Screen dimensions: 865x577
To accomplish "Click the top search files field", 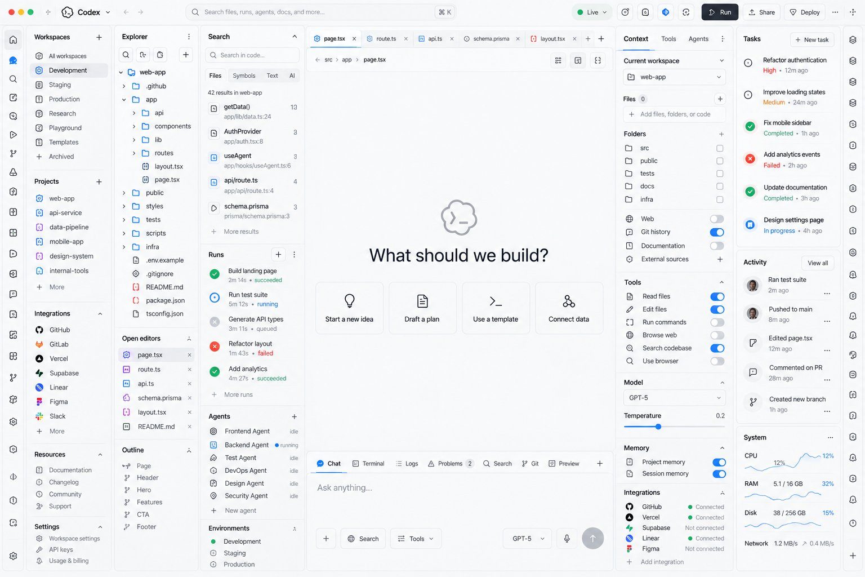I will [321, 12].
